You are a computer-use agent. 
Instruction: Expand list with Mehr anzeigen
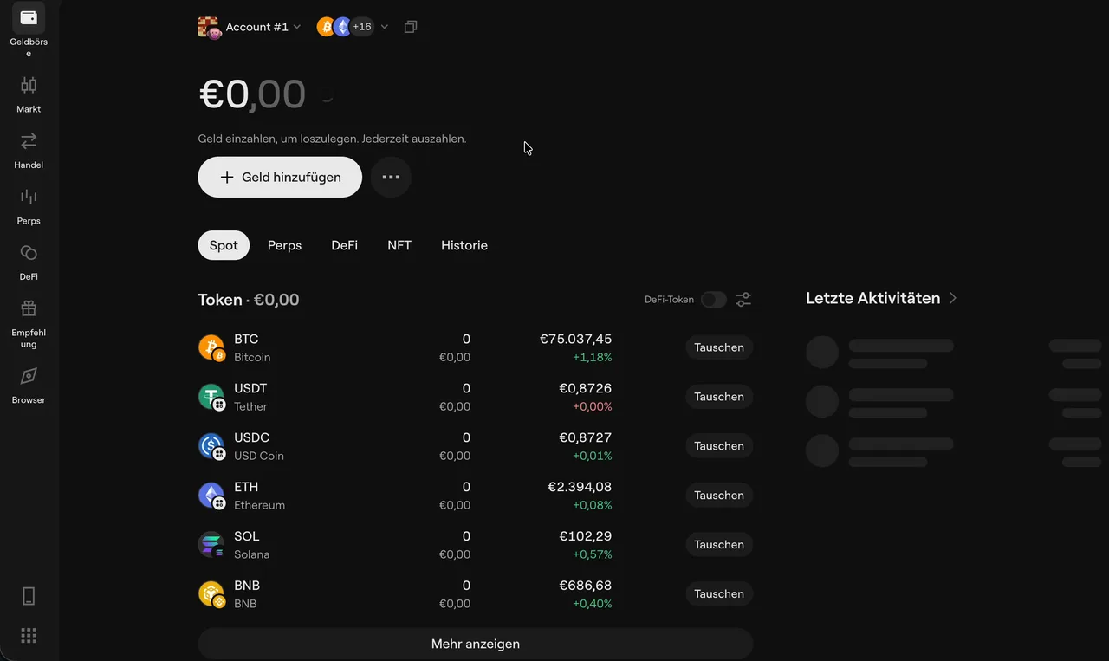(x=476, y=645)
